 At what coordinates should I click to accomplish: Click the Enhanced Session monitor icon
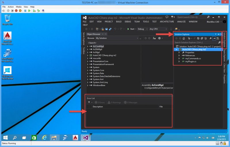(43, 11)
